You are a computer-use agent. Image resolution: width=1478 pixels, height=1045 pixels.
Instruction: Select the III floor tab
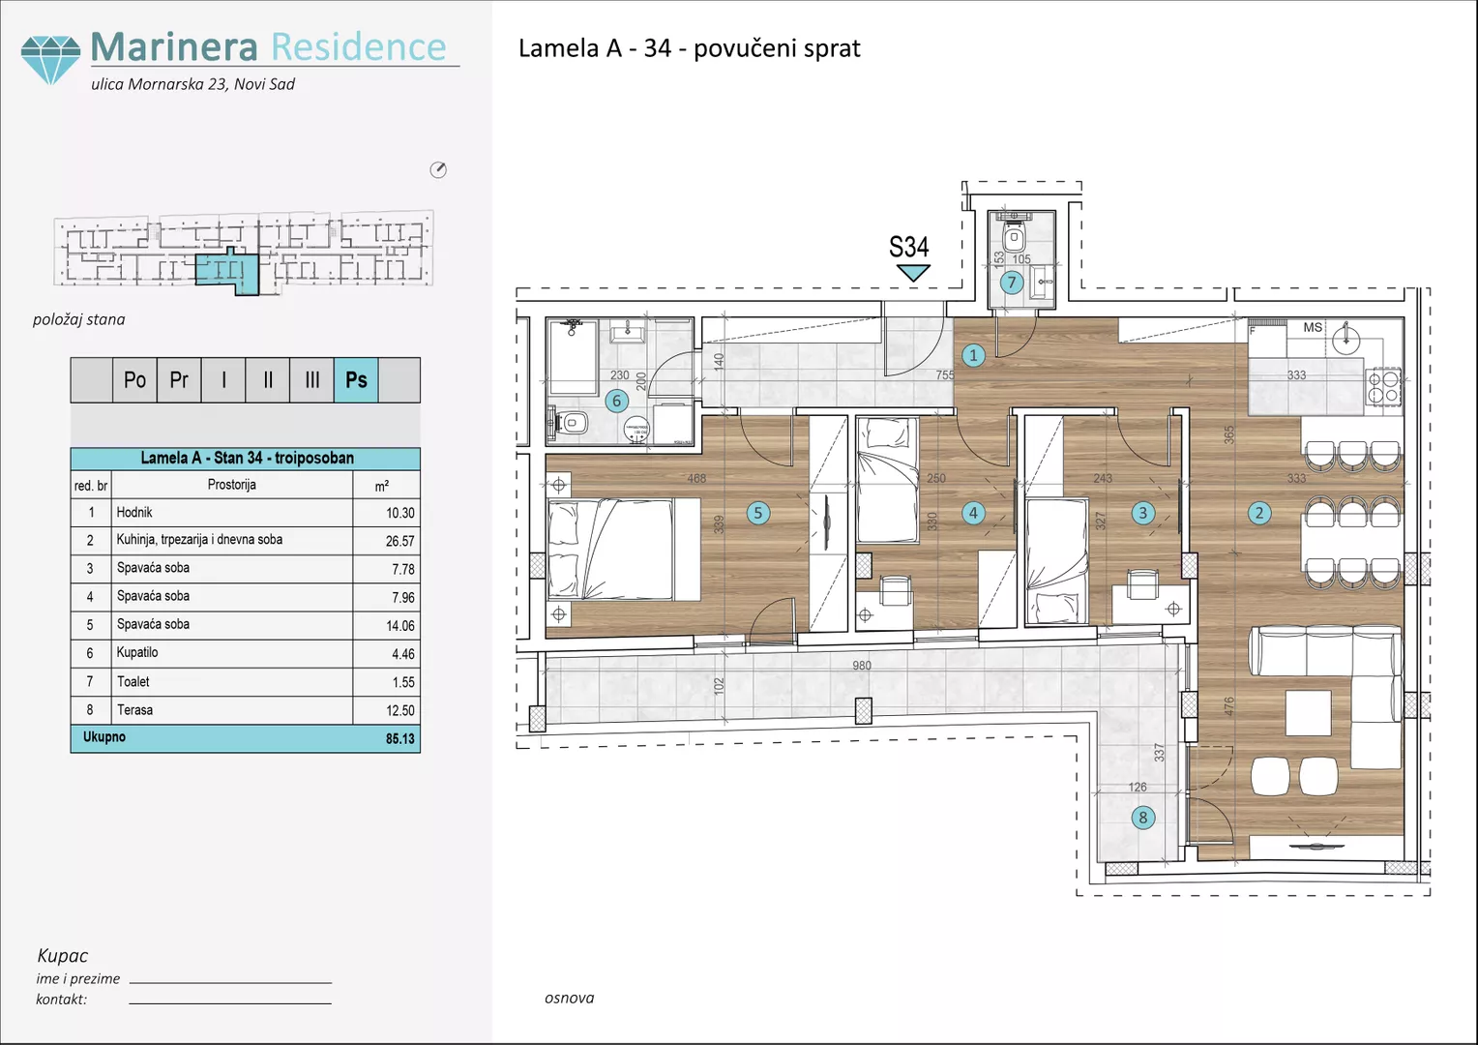[311, 380]
